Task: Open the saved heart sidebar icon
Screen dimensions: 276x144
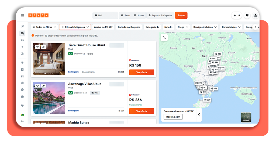Action: pos(22,106)
